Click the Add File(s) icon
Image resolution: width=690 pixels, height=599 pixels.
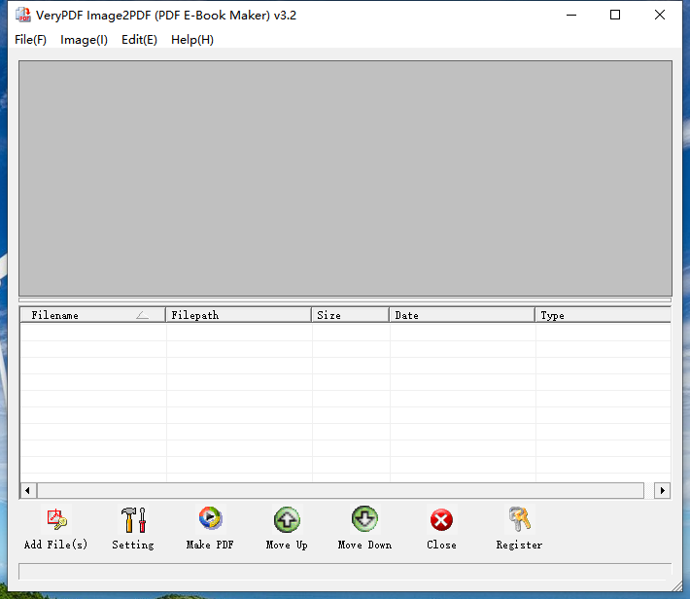point(56,519)
